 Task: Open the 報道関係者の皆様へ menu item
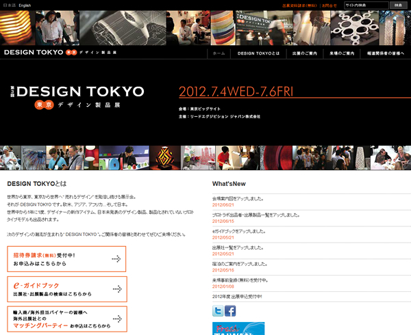pos(386,53)
